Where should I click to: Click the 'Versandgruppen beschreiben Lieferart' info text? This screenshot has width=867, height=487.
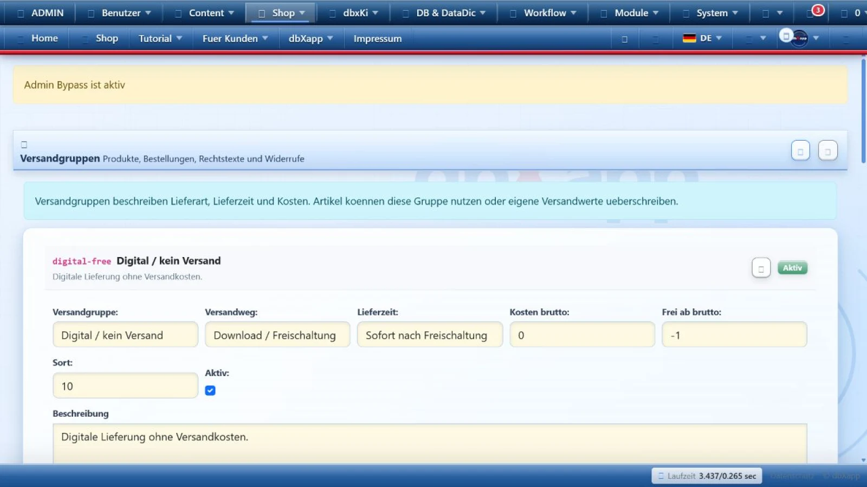tap(357, 201)
